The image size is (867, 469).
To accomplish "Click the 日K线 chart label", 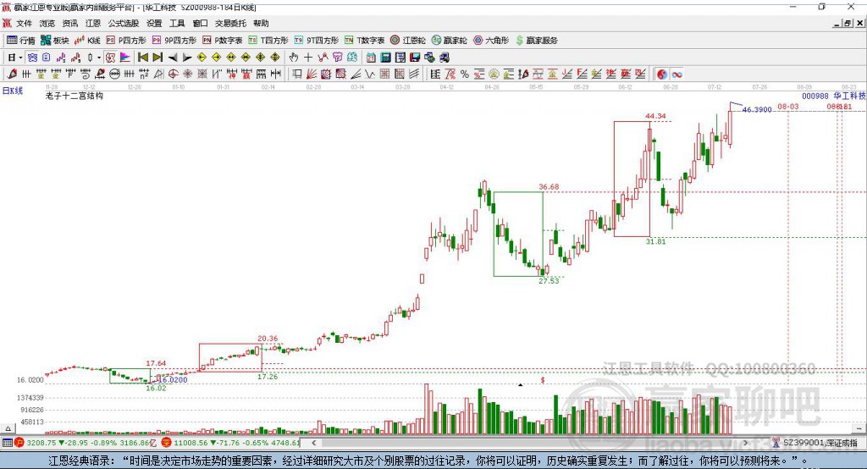I will (13, 91).
